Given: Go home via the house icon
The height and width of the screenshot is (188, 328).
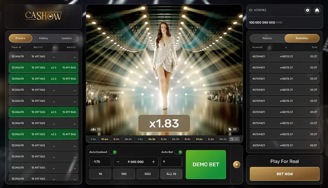Looking at the screenshot, I should [x=317, y=10].
